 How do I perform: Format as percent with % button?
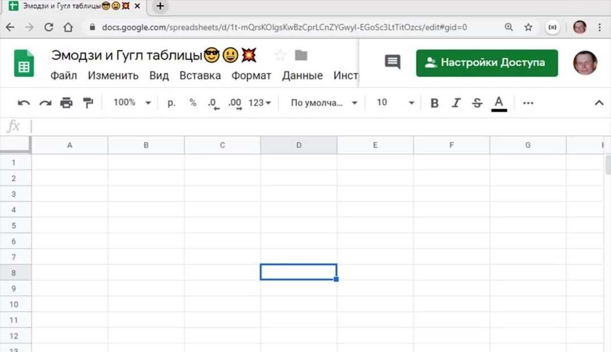[192, 102]
